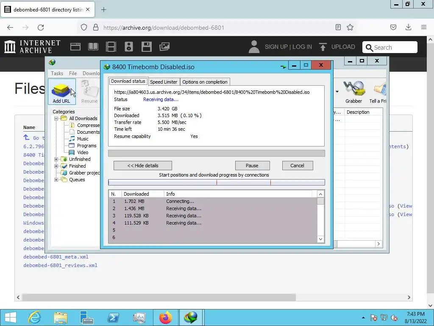This screenshot has width=434, height=326.
Task: Open Windows Start button
Action: 11,318
